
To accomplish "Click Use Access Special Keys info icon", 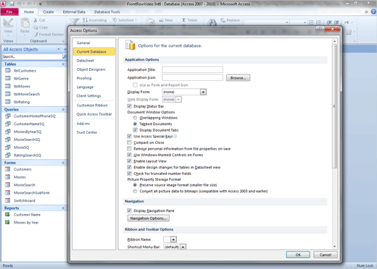I will click(x=175, y=136).
